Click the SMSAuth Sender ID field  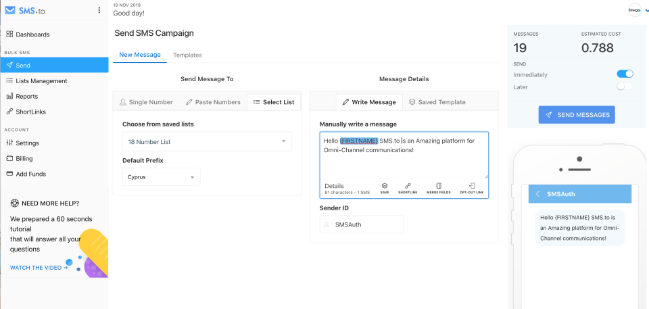(362, 224)
